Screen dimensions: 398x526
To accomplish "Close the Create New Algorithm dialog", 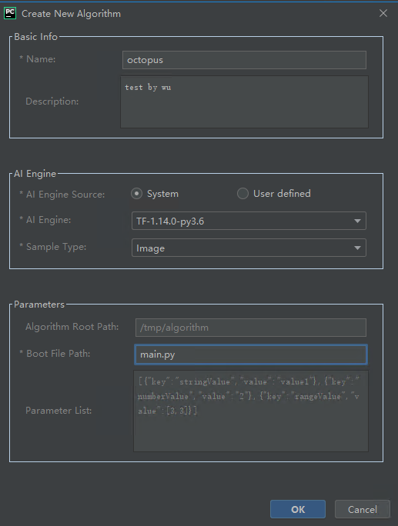I will coord(383,13).
